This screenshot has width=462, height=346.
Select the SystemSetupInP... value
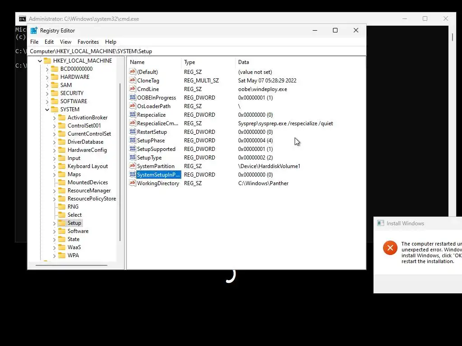(158, 174)
